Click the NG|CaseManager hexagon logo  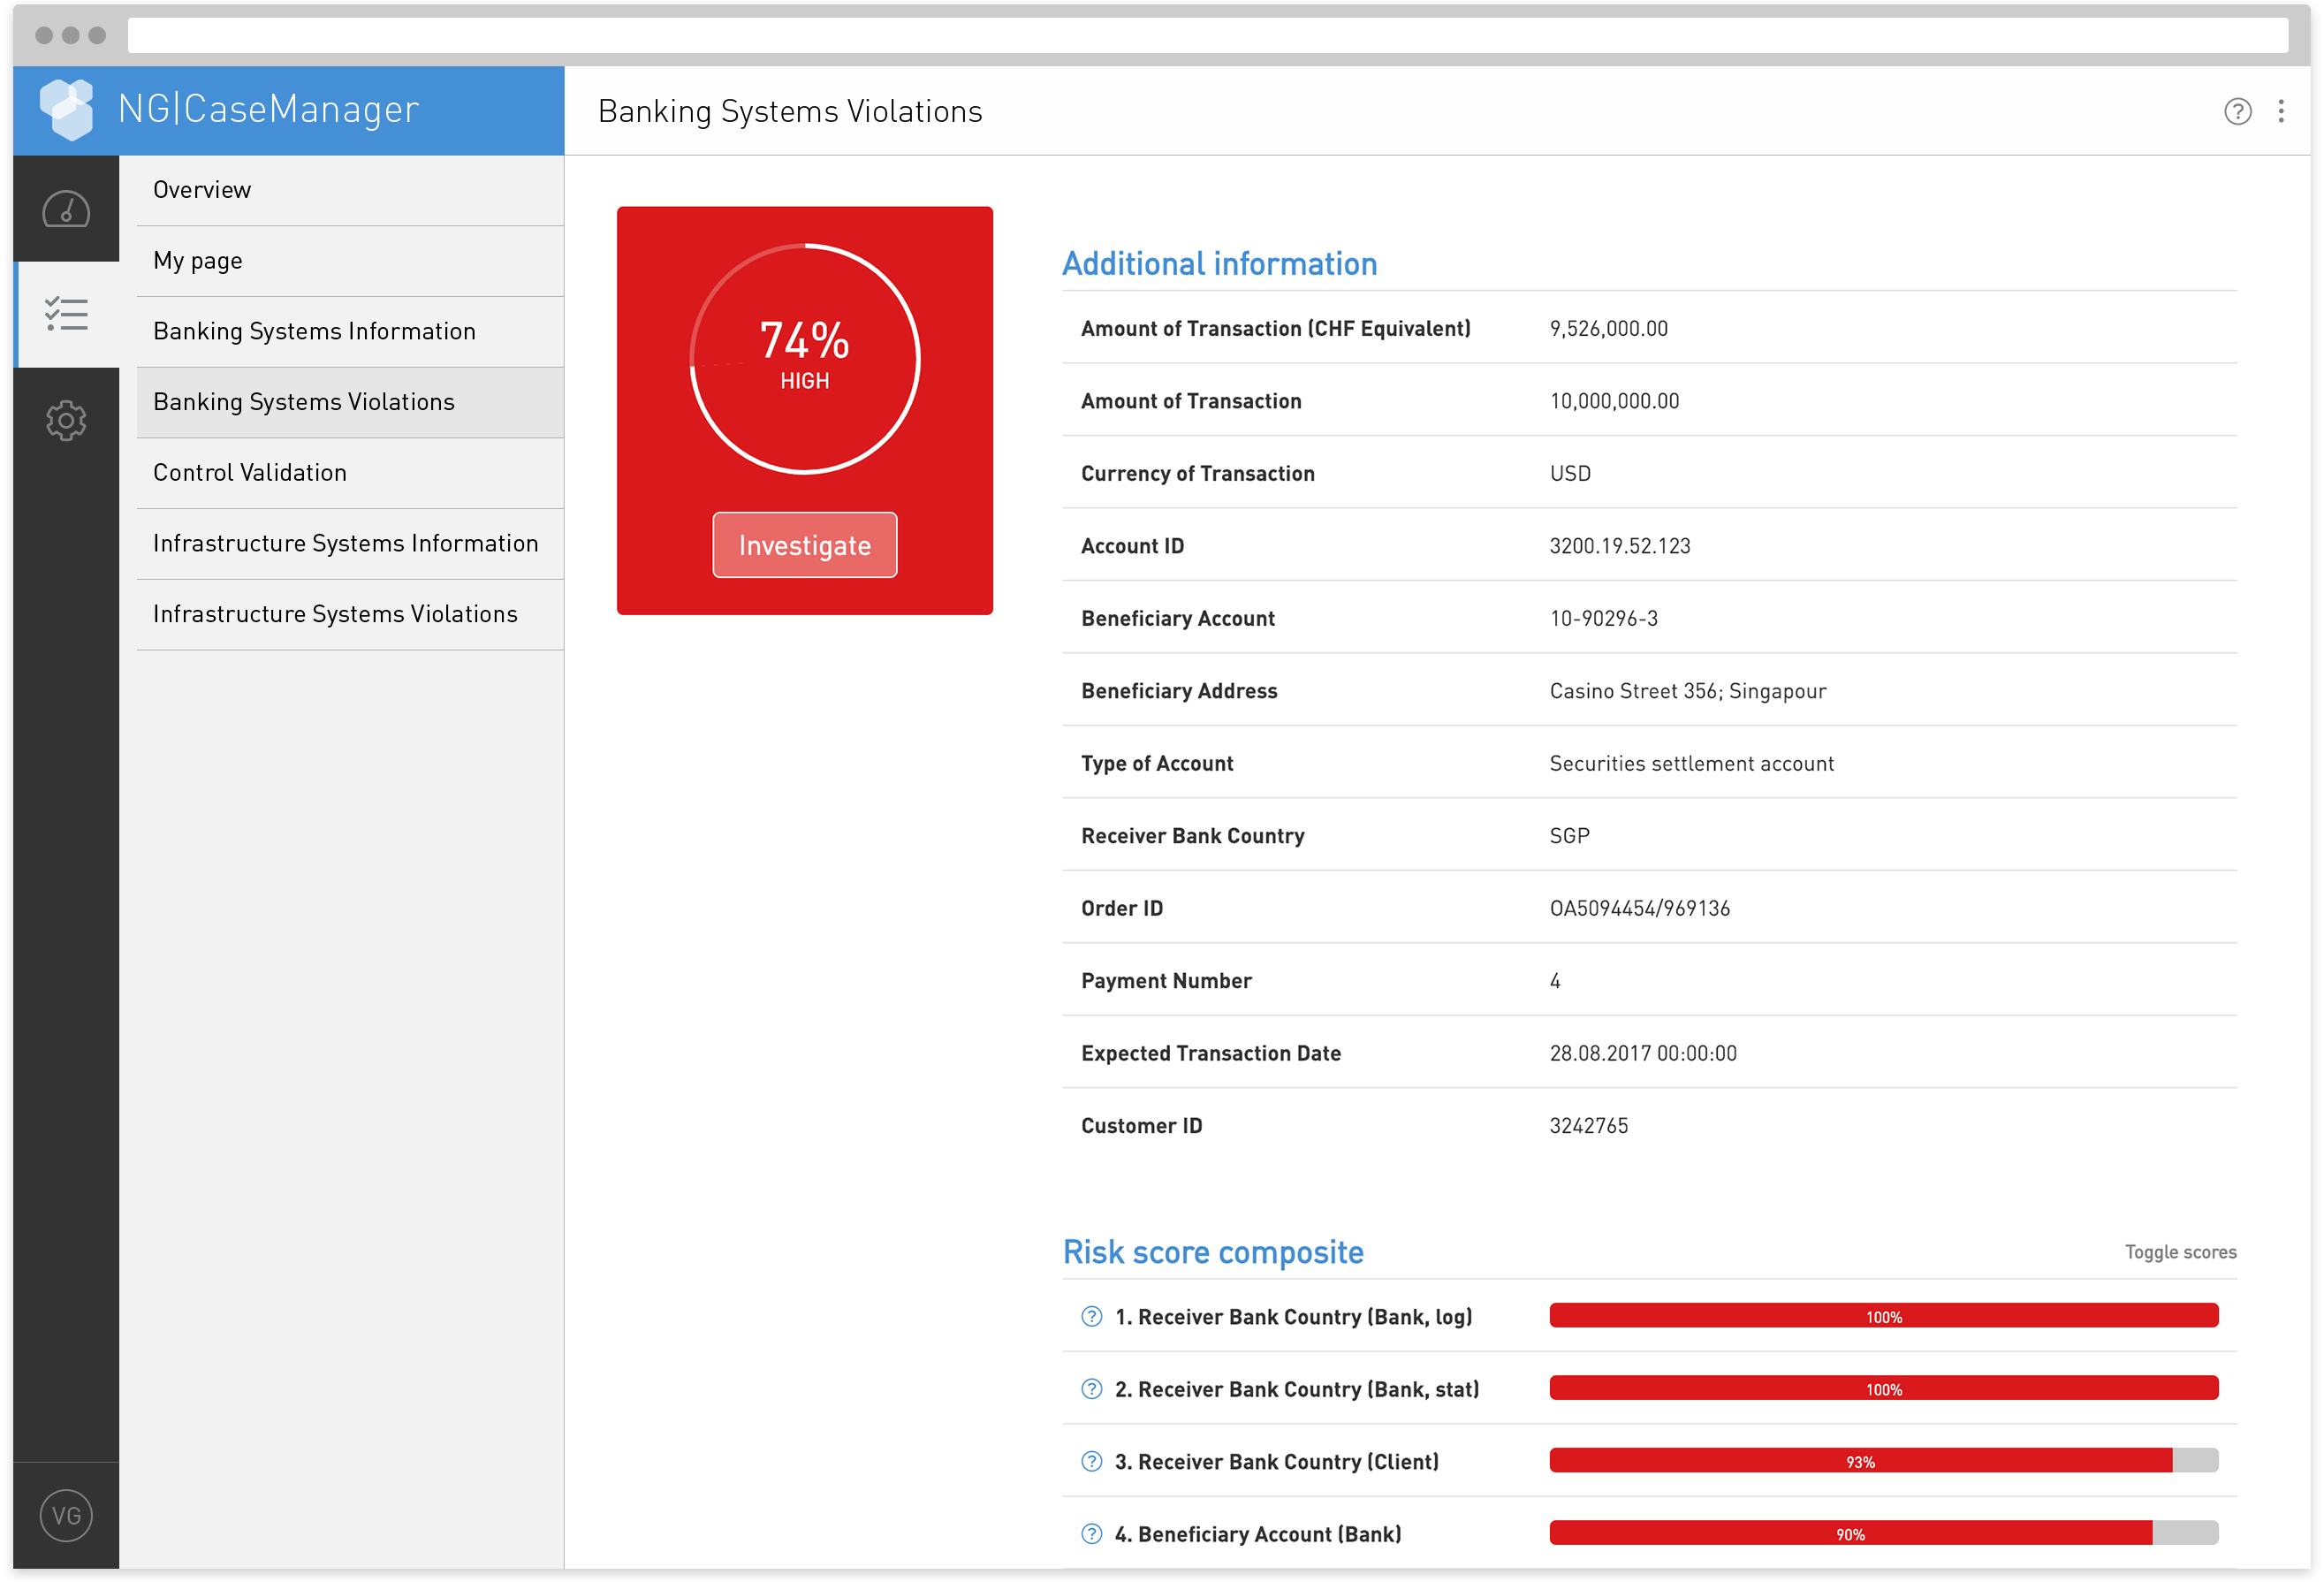[x=66, y=109]
